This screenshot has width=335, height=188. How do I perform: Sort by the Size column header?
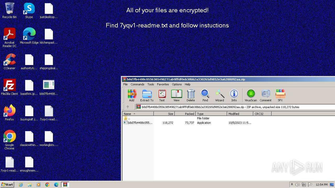[x=164, y=114]
